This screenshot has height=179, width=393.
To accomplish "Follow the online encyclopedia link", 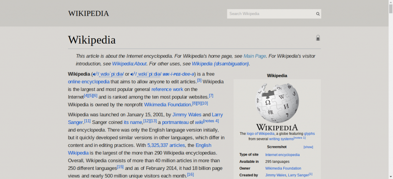I will pos(89,82).
